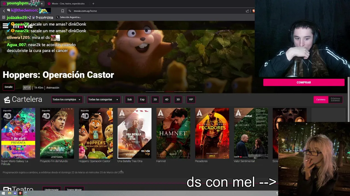Click the Cartelera section heading
This screenshot has height=196, width=350.
(x=27, y=99)
